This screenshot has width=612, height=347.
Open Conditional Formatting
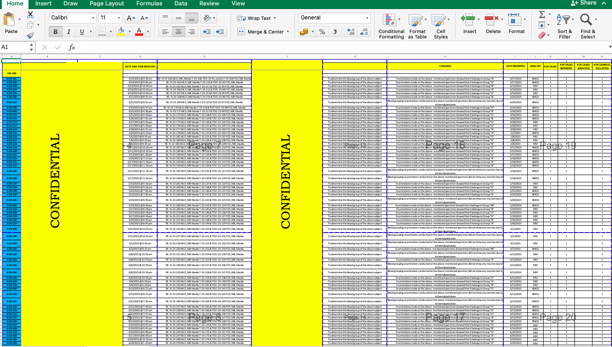click(391, 26)
